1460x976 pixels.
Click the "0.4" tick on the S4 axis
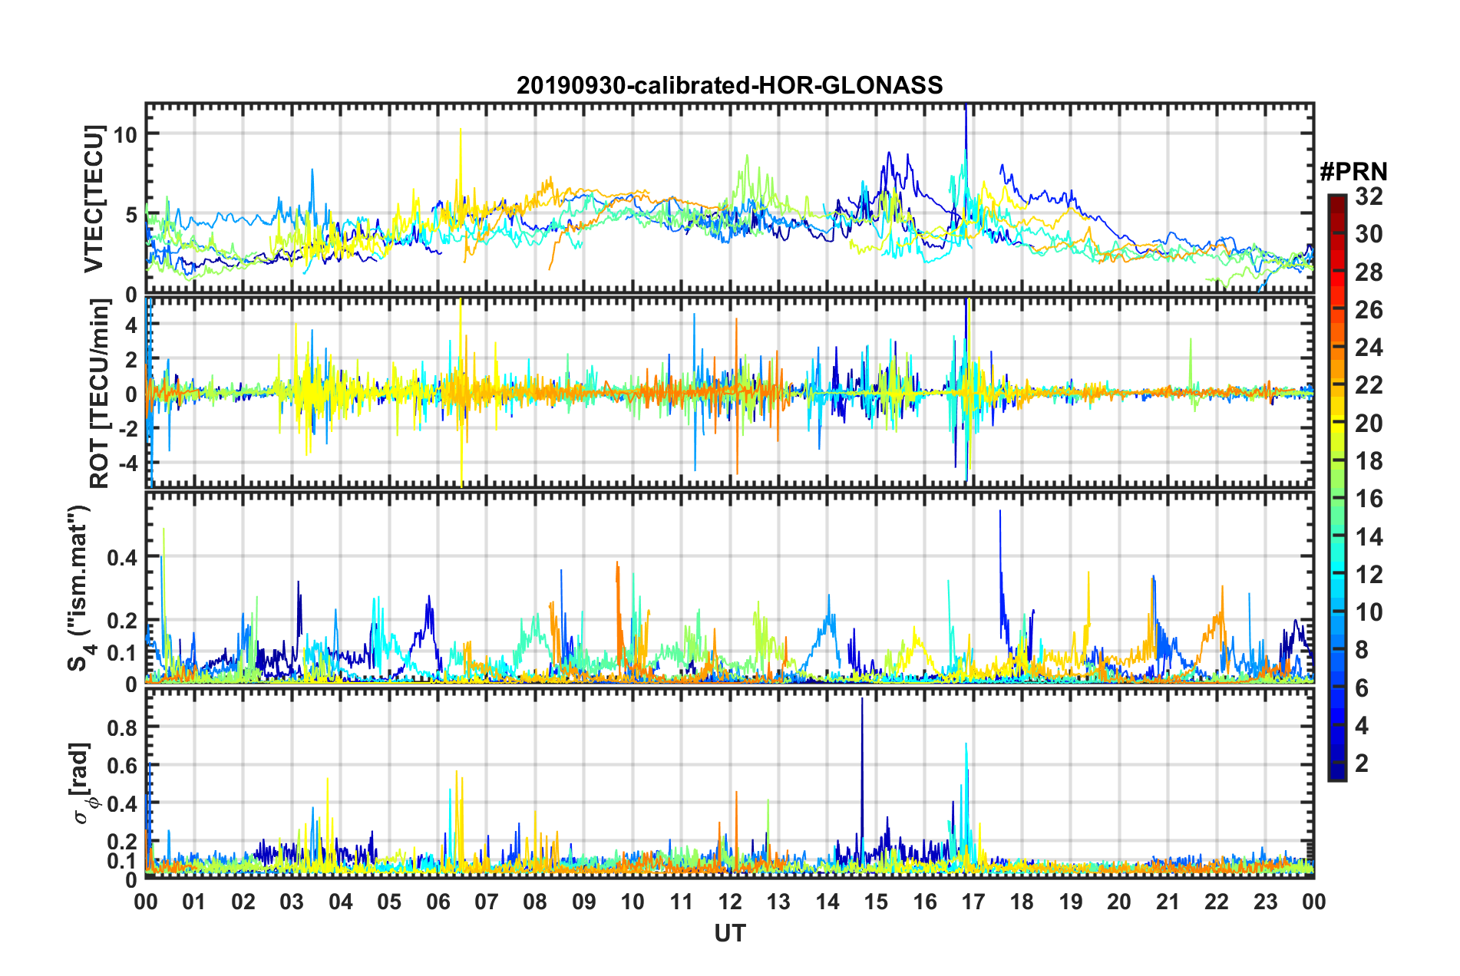pos(123,557)
